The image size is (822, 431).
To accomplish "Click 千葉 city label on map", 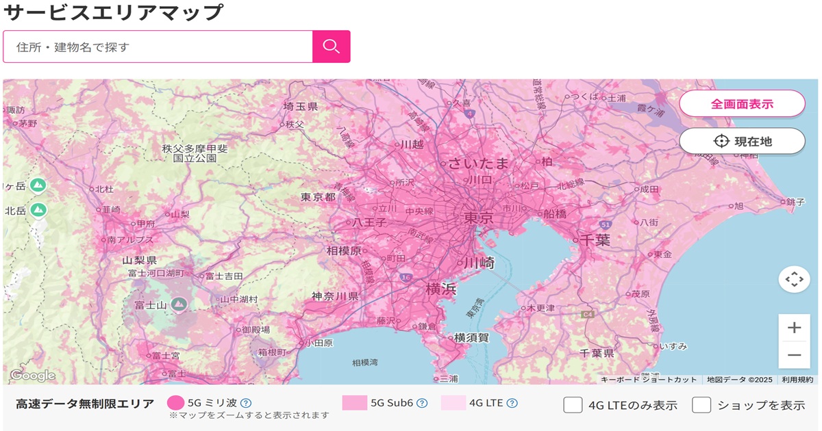I will pyautogui.click(x=595, y=240).
